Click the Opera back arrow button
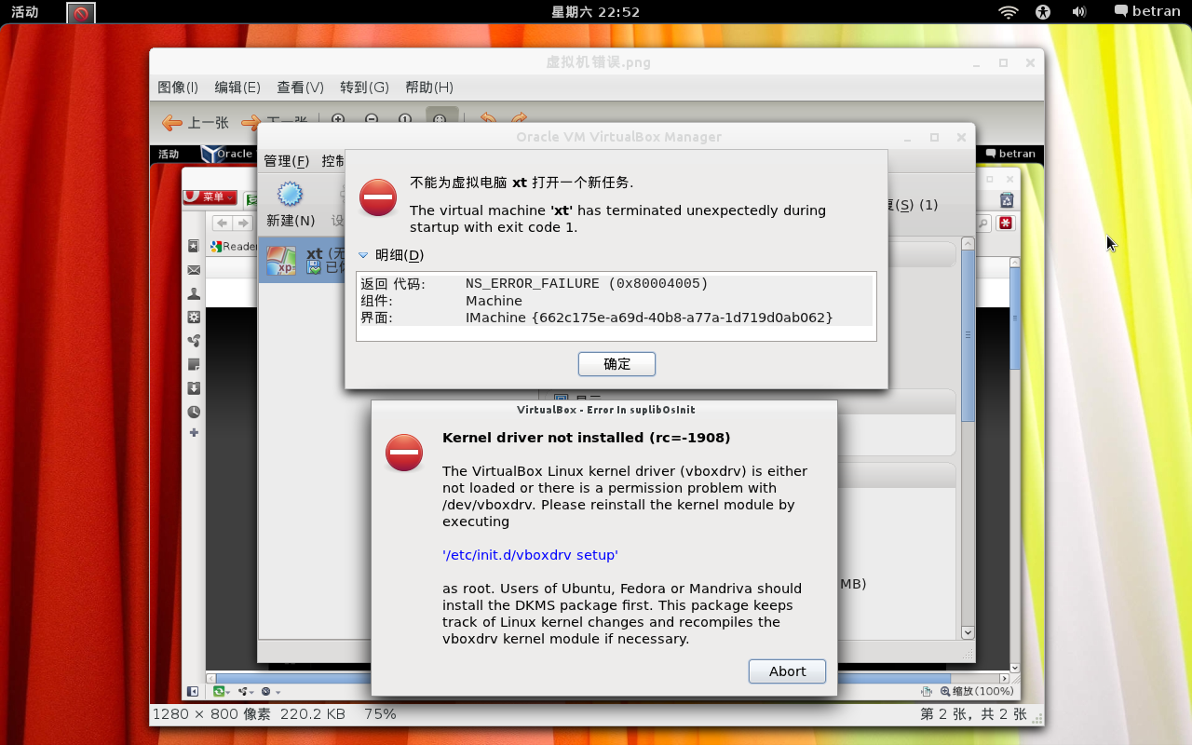1192x745 pixels. click(x=222, y=223)
